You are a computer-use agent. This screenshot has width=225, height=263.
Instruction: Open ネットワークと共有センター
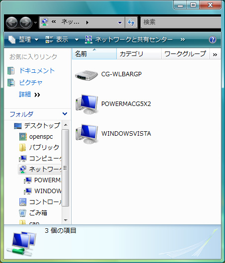(x=129, y=40)
